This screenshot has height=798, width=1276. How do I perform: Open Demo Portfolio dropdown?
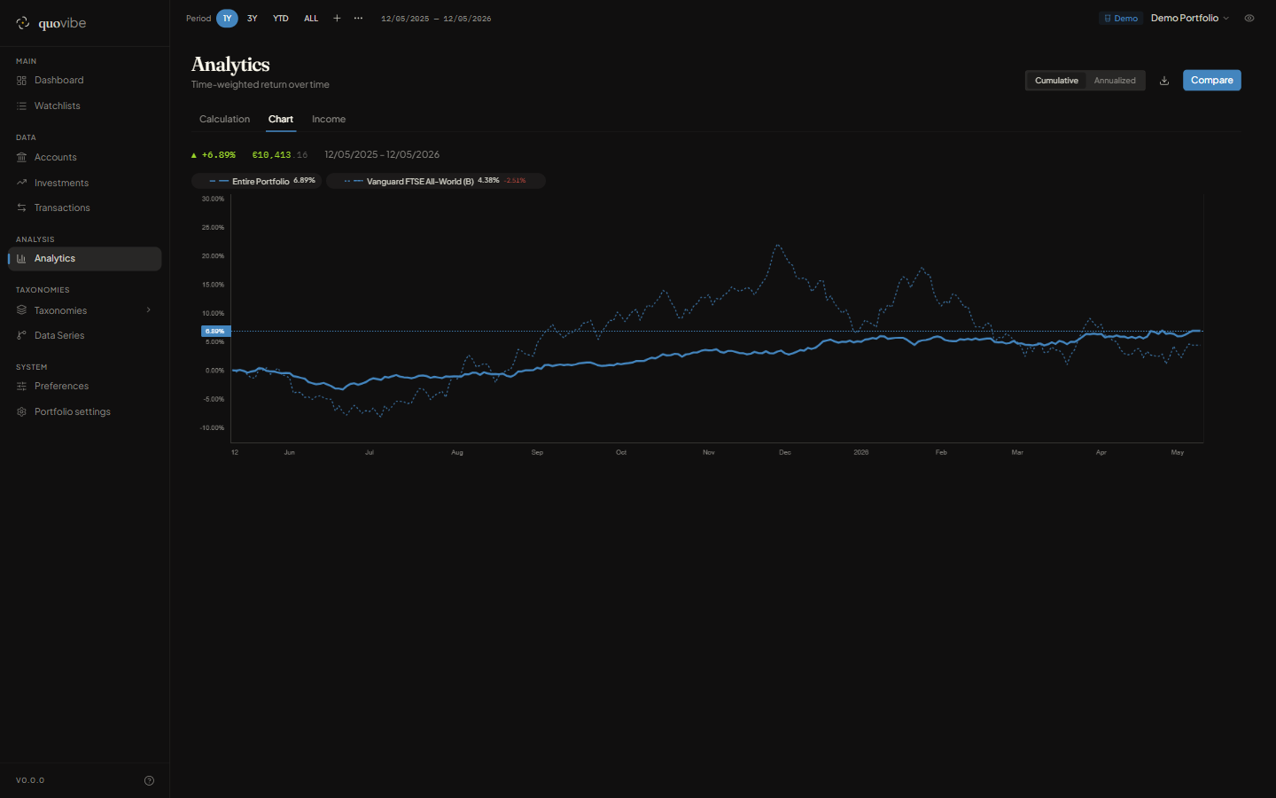[x=1189, y=18]
